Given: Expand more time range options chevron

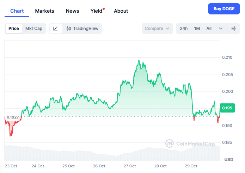Looking at the screenshot, I should pyautogui.click(x=221, y=28).
